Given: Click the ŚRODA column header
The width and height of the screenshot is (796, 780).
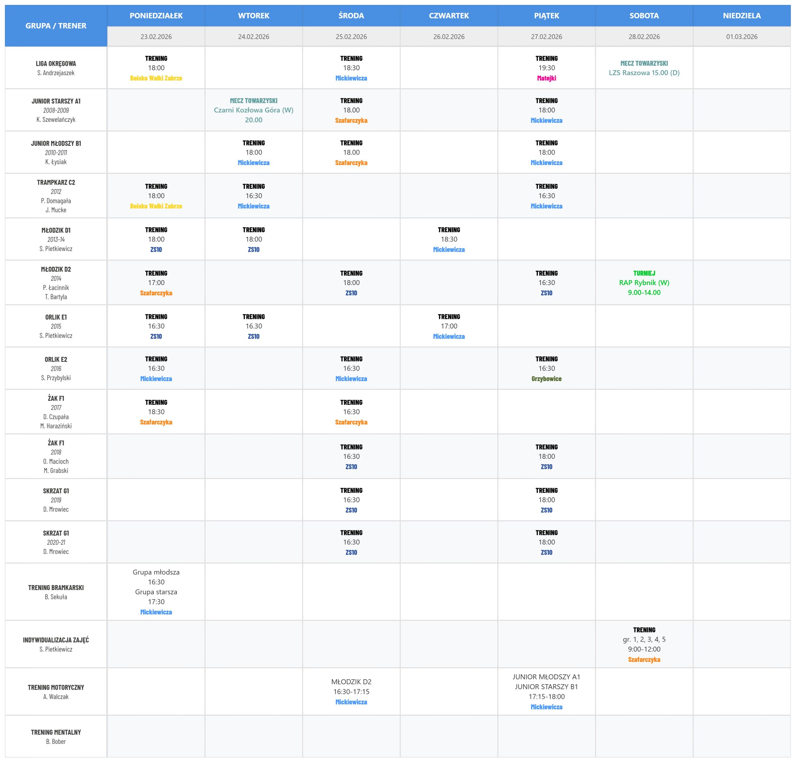Looking at the screenshot, I should tap(351, 16).
